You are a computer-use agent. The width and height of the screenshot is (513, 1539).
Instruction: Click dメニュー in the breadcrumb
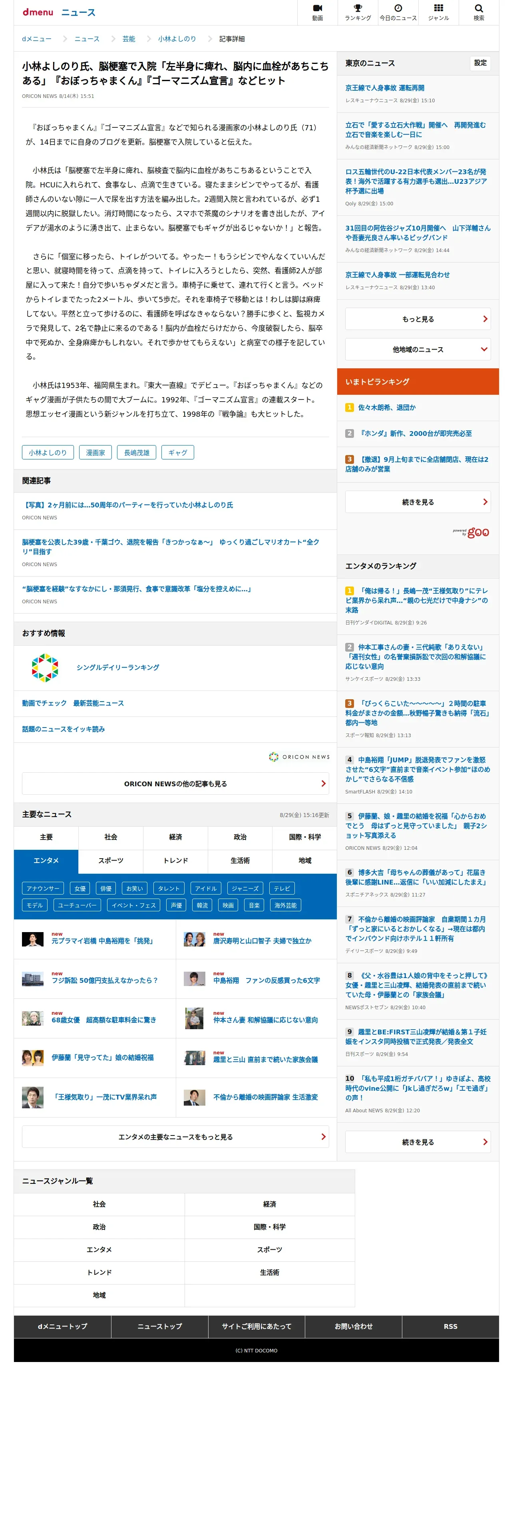pyautogui.click(x=37, y=39)
